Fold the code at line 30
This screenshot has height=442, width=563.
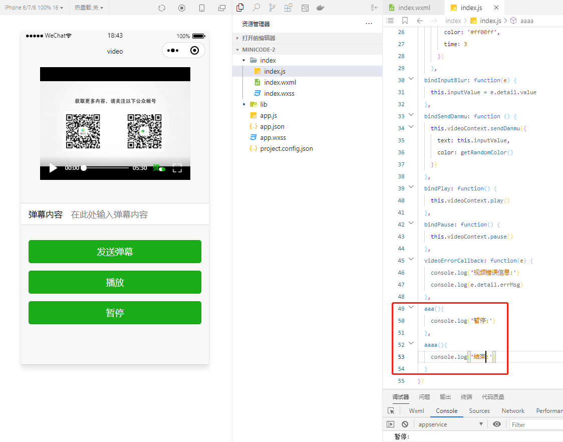[411, 79]
